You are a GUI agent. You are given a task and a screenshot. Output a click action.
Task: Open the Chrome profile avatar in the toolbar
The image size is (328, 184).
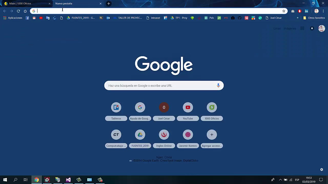pyautogui.click(x=316, y=11)
